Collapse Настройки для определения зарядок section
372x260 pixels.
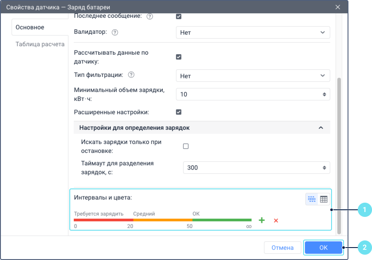(321, 128)
